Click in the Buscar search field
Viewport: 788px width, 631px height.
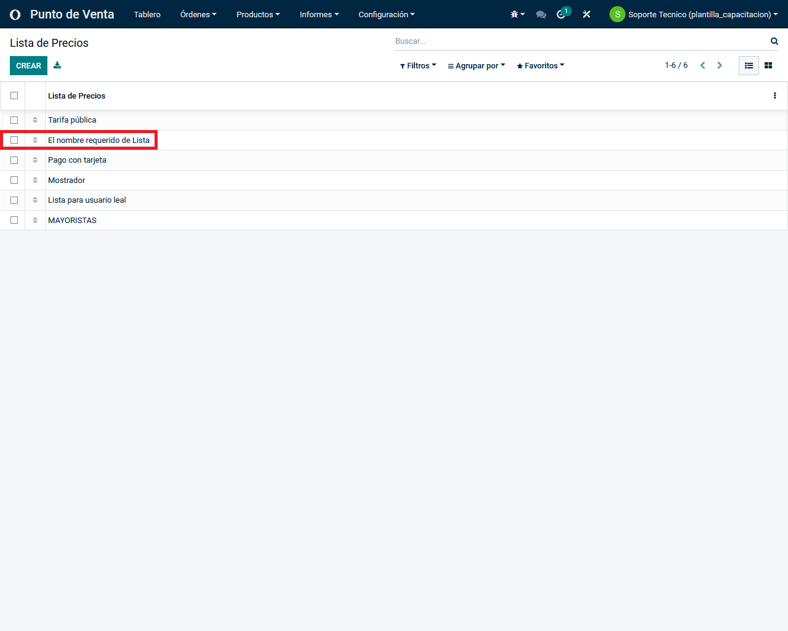579,41
